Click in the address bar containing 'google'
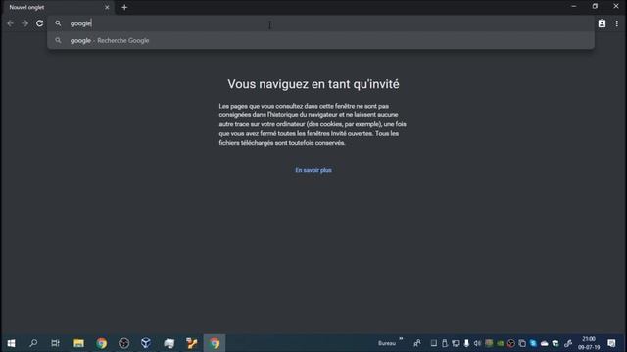 320,23
